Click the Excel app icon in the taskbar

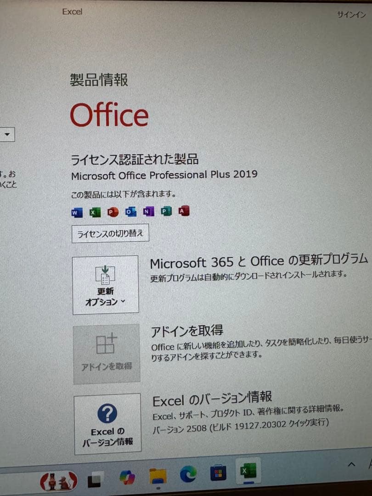coord(248,471)
